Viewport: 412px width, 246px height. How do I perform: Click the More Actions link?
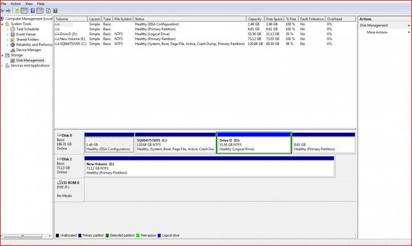377,32
